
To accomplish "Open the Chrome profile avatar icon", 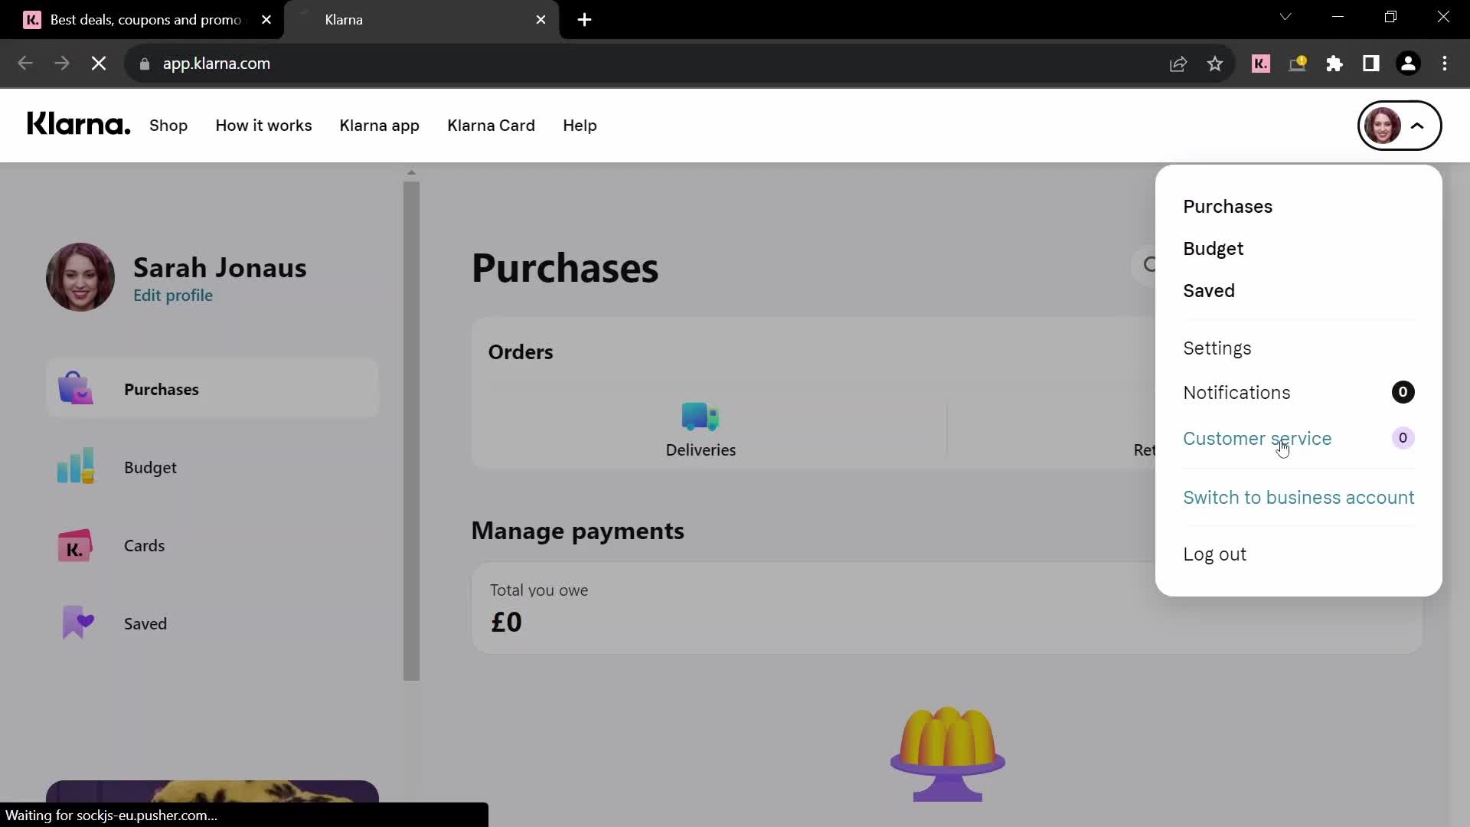I will click(1408, 64).
